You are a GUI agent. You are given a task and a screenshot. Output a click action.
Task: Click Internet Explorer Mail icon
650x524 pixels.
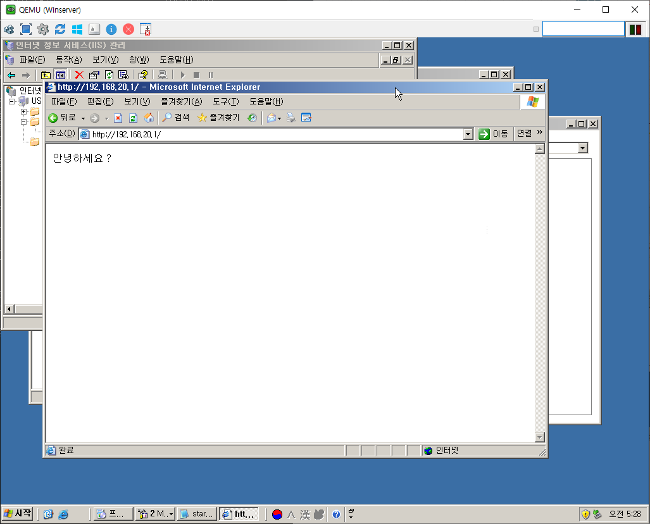271,118
